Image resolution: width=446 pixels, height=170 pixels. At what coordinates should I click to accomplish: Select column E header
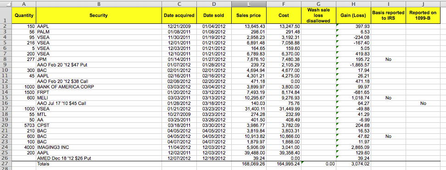[249, 4]
